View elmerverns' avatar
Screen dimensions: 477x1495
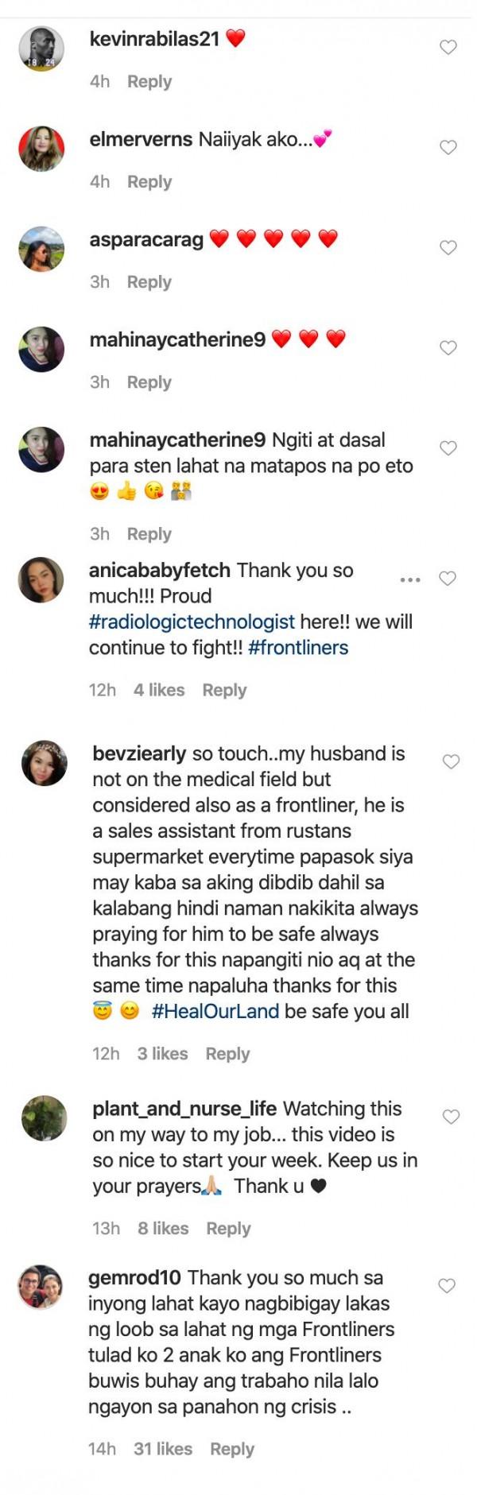click(x=41, y=149)
